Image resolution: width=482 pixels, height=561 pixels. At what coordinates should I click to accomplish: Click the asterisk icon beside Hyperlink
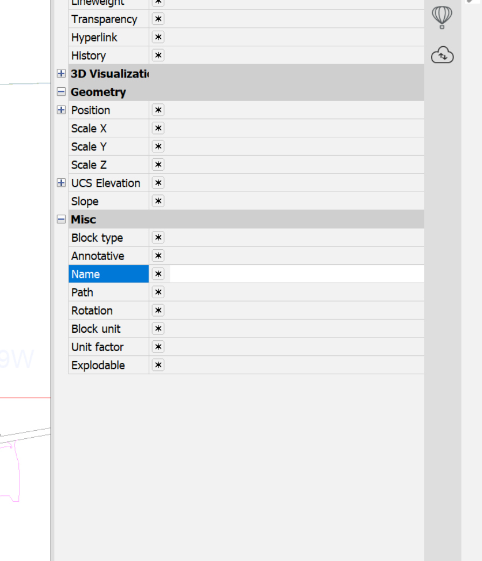pyautogui.click(x=158, y=38)
